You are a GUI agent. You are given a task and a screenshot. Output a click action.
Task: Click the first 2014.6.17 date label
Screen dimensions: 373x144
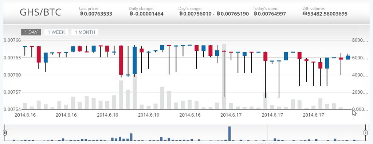click(x=231, y=115)
